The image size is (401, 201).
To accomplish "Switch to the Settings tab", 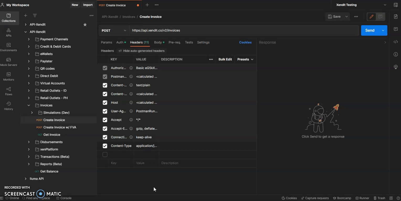I will tap(203, 42).
